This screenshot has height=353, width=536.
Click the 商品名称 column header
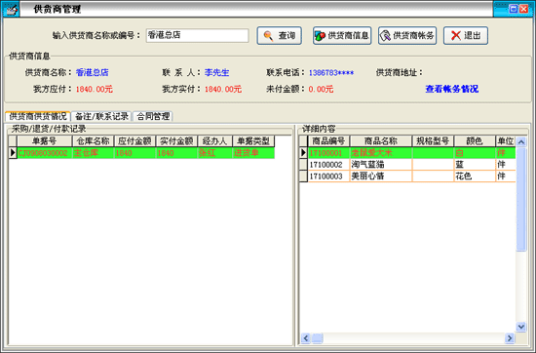click(x=380, y=141)
